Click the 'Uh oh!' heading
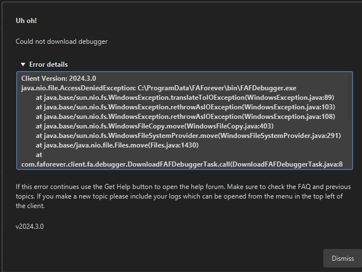362x272 pixels. click(x=26, y=21)
